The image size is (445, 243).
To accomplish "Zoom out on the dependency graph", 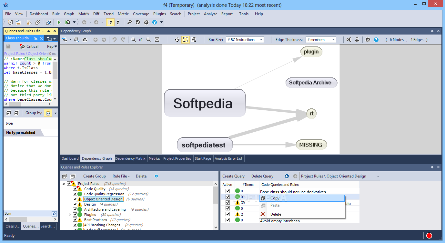I will 148,40.
